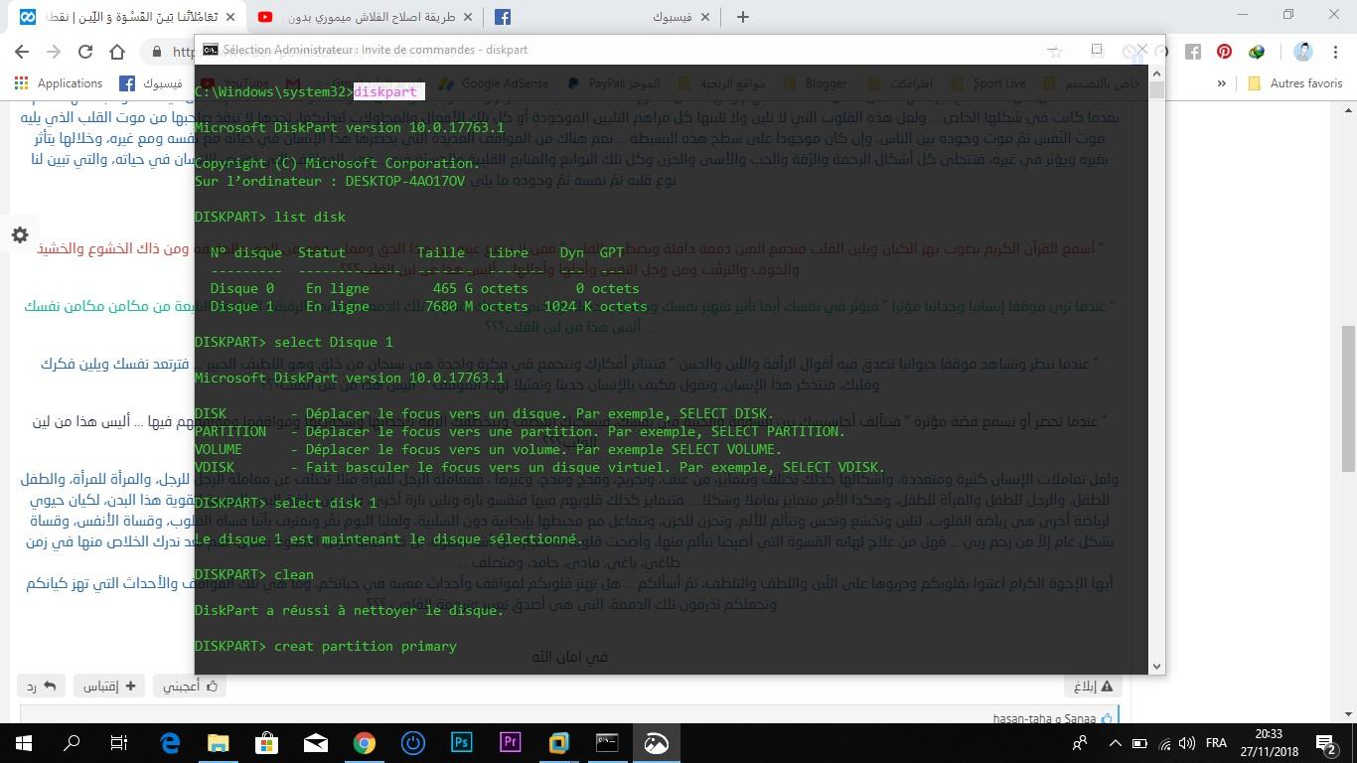Image resolution: width=1357 pixels, height=763 pixels.
Task: Open Chrome home page button
Action: click(x=117, y=52)
